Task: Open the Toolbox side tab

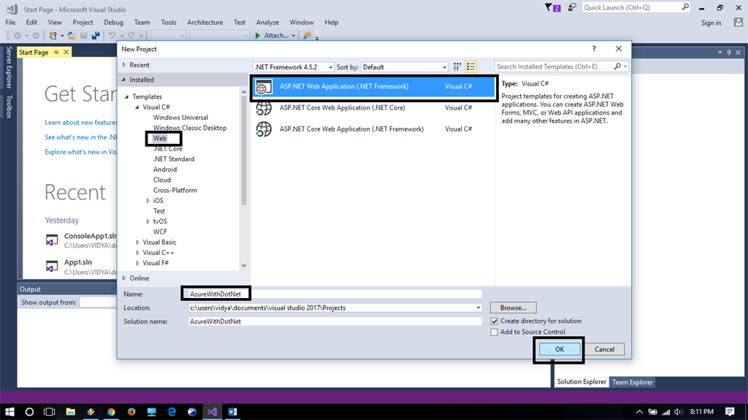Action: click(x=9, y=107)
